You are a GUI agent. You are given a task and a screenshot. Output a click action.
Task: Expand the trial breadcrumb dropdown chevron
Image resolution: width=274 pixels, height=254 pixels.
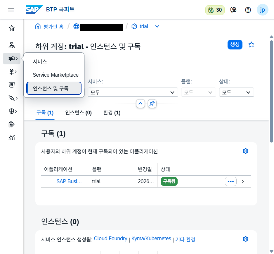pos(157,26)
